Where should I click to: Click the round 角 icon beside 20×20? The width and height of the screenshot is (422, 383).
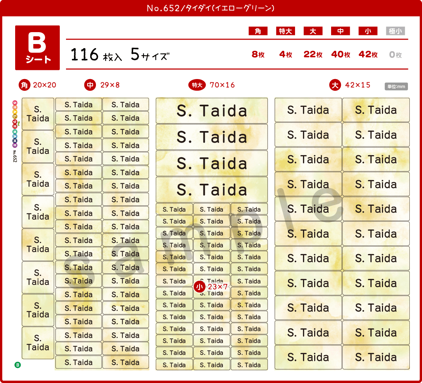coord(24,85)
